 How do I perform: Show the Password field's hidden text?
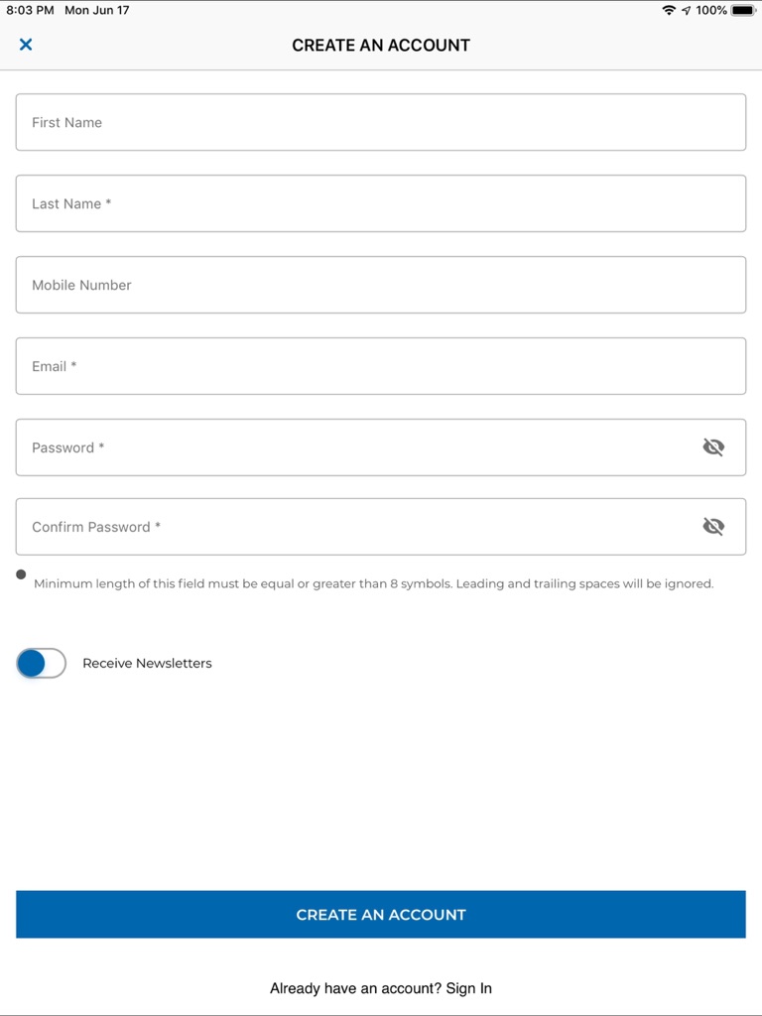click(x=713, y=447)
